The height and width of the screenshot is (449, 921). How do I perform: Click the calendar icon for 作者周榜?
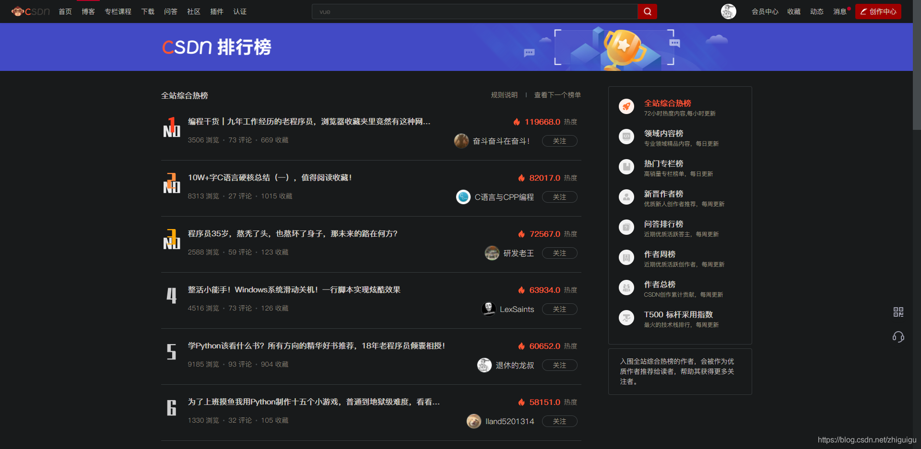[x=626, y=257]
